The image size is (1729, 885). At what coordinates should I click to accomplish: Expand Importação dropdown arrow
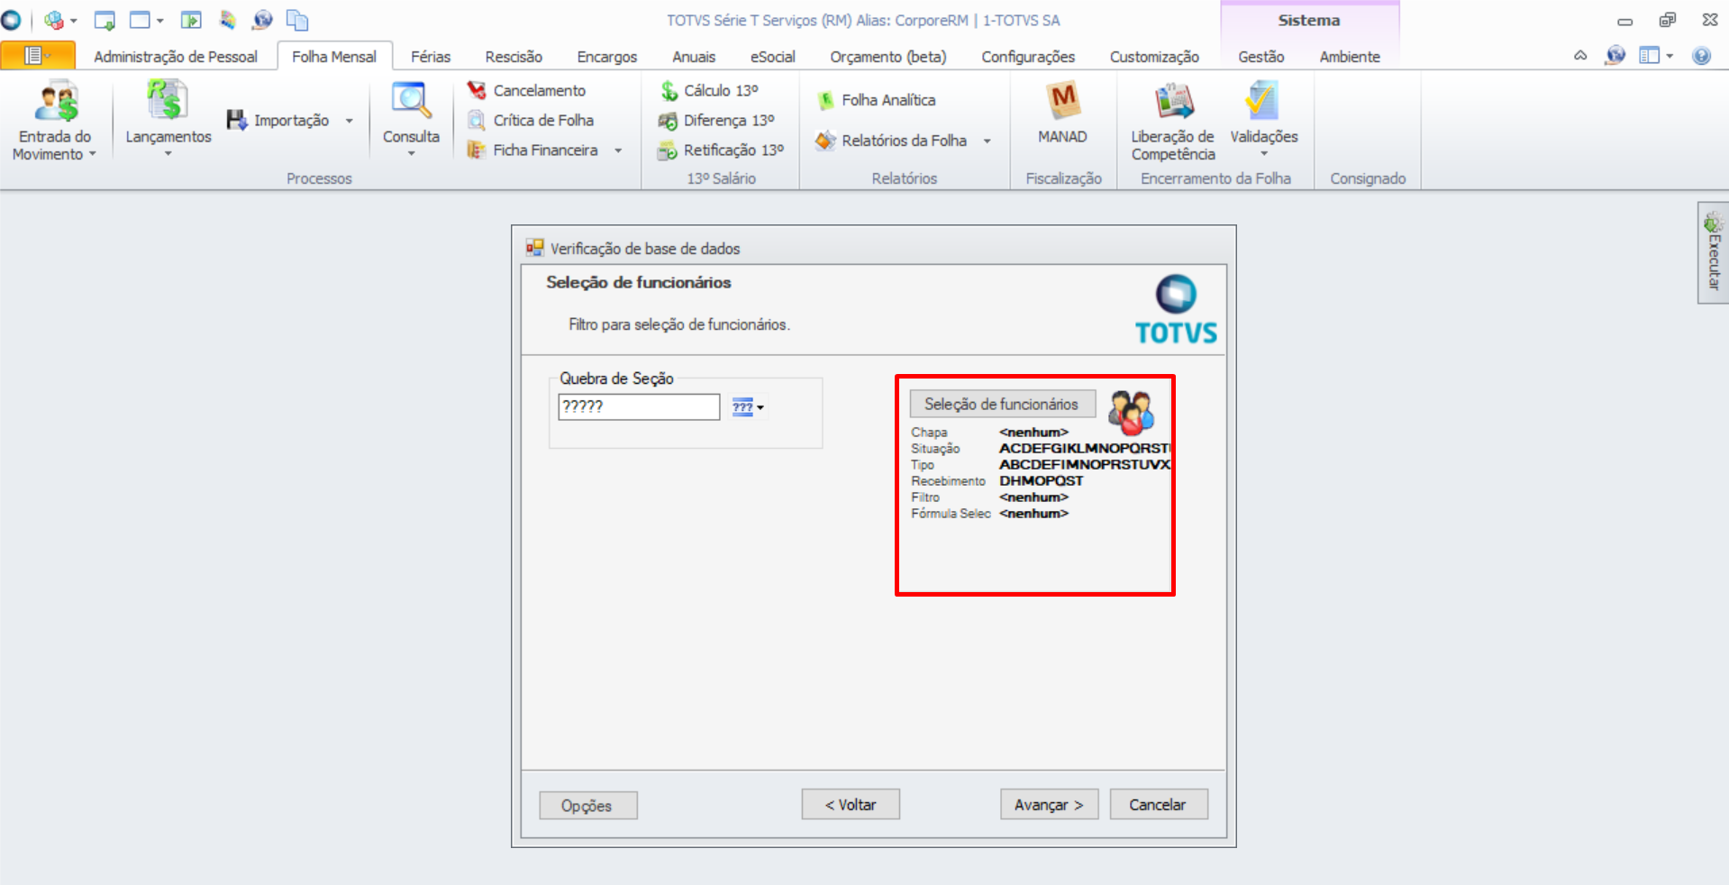350,121
